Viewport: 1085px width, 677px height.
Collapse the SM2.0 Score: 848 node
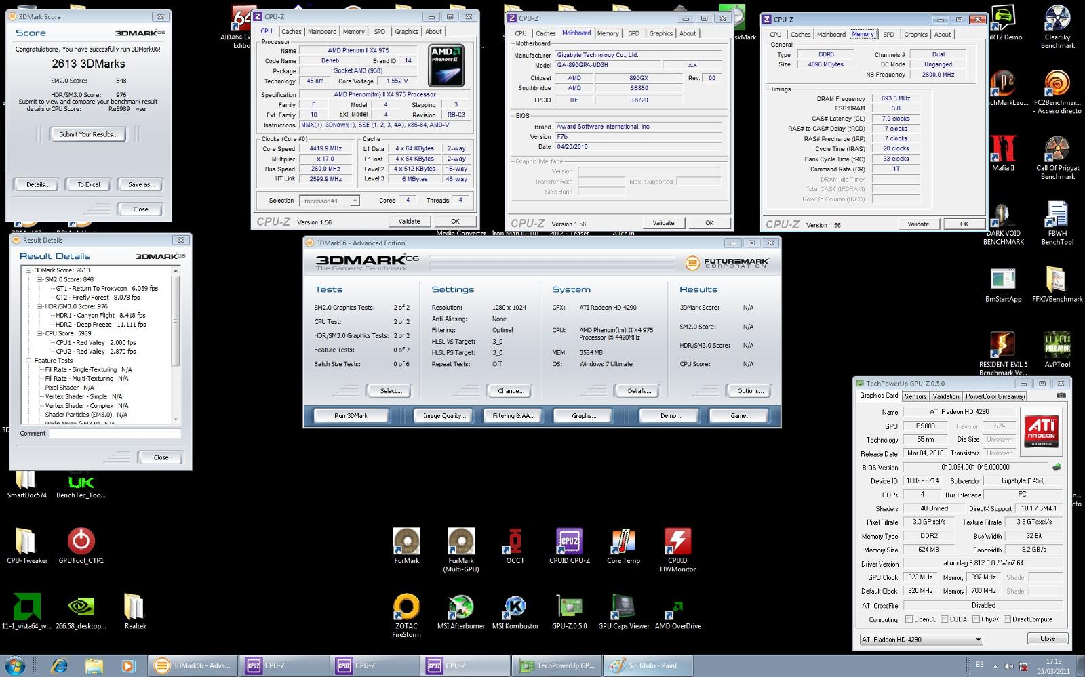pyautogui.click(x=39, y=279)
